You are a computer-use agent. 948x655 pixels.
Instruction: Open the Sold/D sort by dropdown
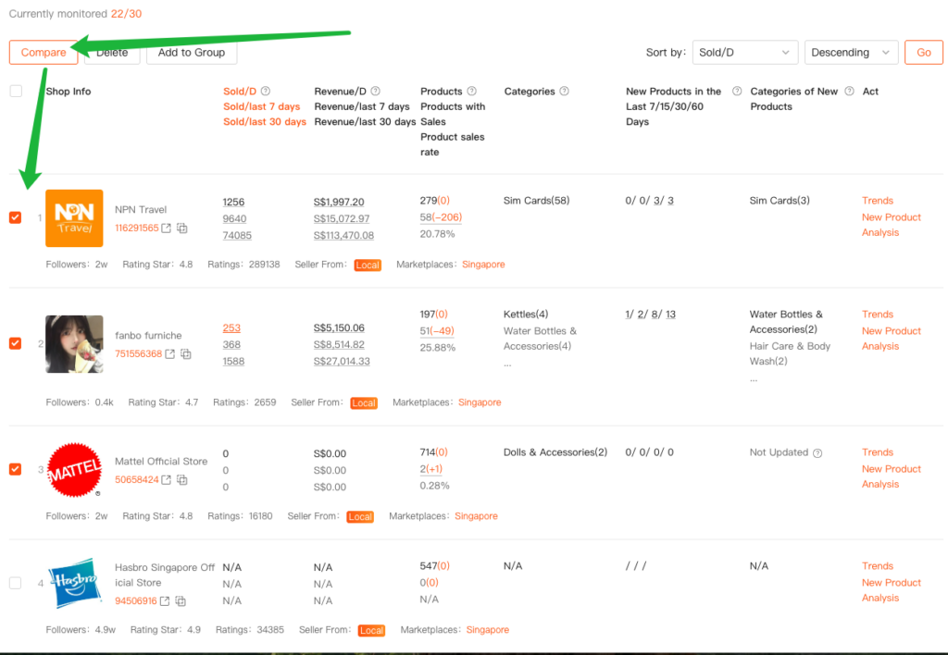click(x=744, y=53)
